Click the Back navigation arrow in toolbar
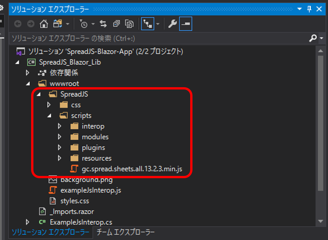The image size is (328, 240). tap(18, 24)
